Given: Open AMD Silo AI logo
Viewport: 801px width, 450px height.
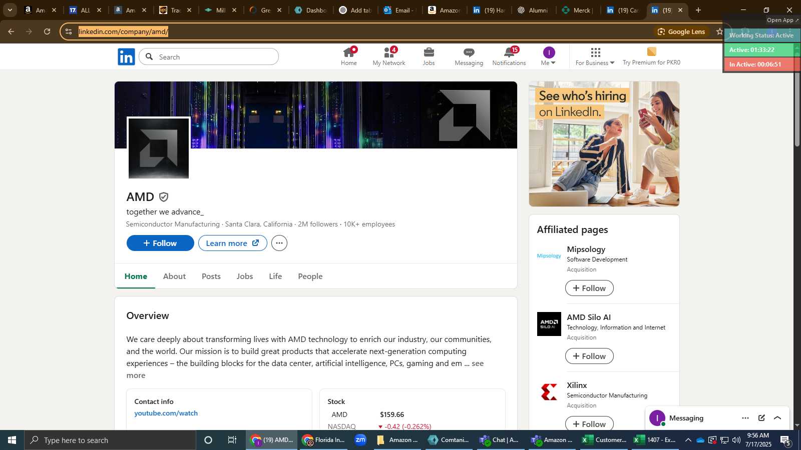Looking at the screenshot, I should point(549,324).
